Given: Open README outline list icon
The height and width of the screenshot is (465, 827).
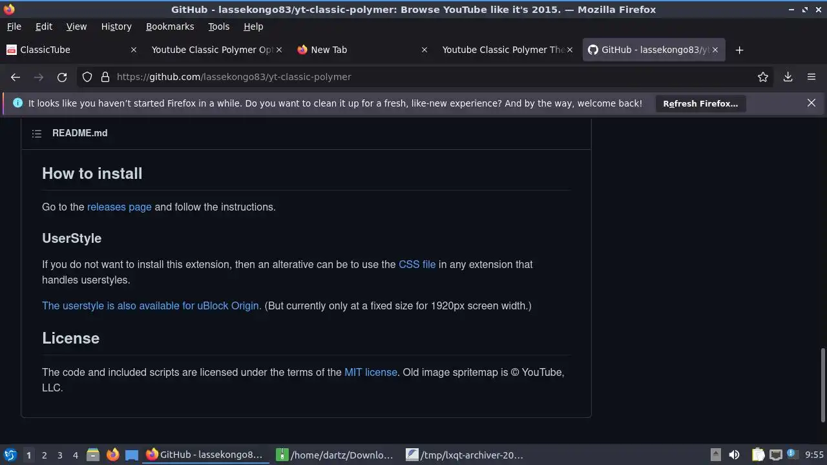Looking at the screenshot, I should pos(37,133).
